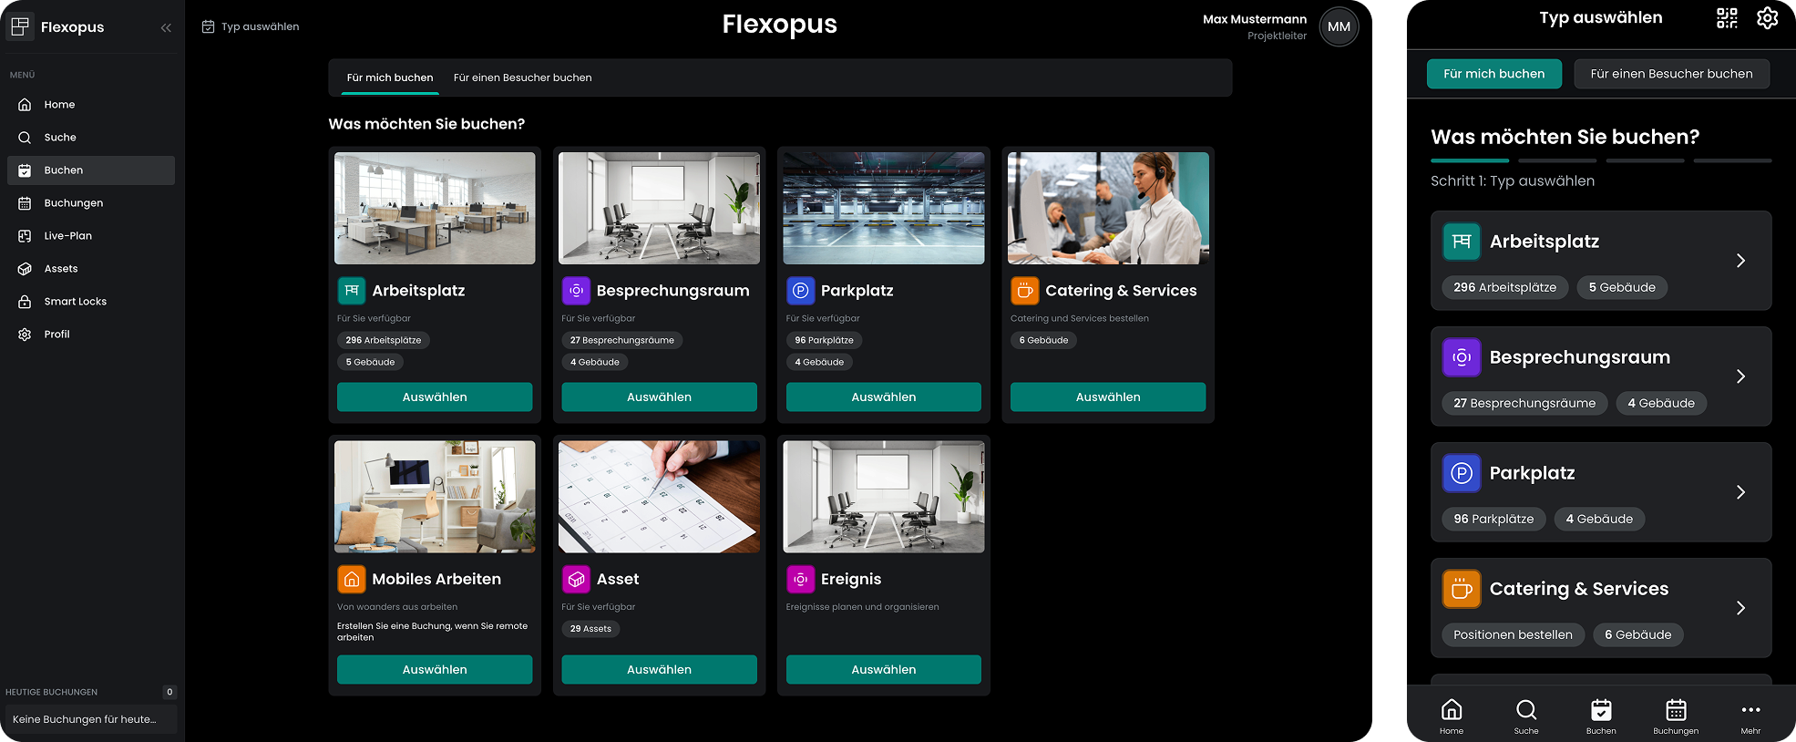Switch to Für einen Besucher buchen tab

(x=522, y=77)
